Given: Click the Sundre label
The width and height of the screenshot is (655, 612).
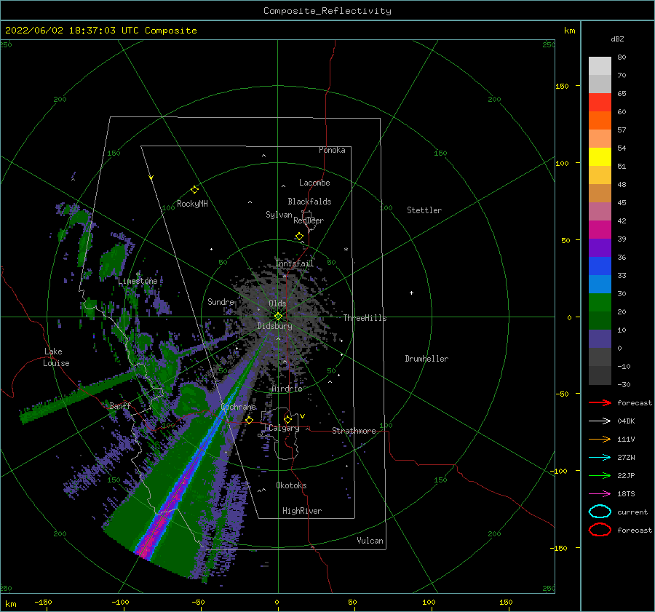Looking at the screenshot, I should pyautogui.click(x=221, y=302).
